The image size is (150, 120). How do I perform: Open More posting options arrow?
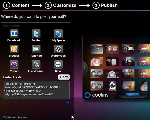point(58,65)
